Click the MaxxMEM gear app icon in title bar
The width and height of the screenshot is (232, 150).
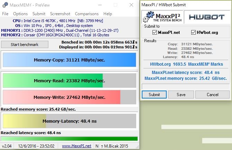[5, 5]
